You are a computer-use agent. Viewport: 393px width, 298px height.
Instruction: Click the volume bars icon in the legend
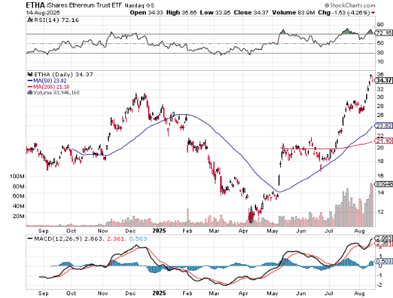(x=30, y=92)
